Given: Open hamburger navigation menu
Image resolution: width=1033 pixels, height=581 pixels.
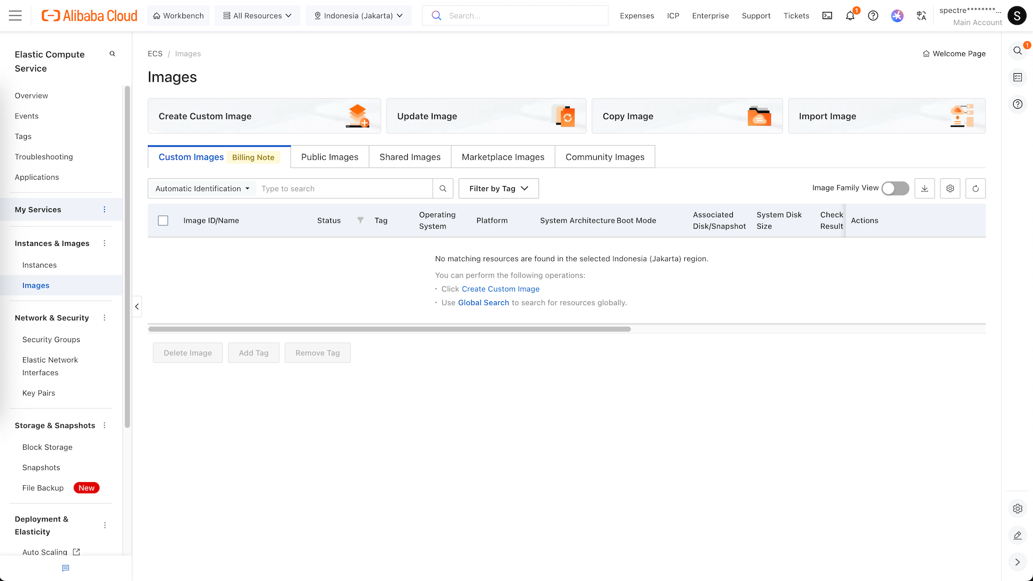Looking at the screenshot, I should point(16,16).
